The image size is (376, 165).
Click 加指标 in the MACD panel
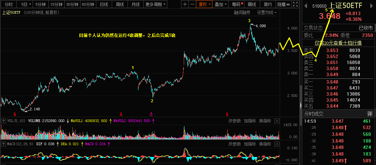tap(250, 144)
